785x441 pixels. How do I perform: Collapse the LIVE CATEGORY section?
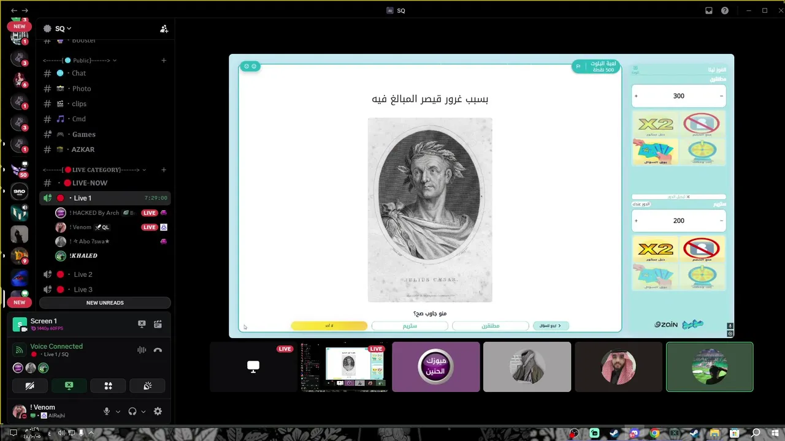(x=95, y=170)
